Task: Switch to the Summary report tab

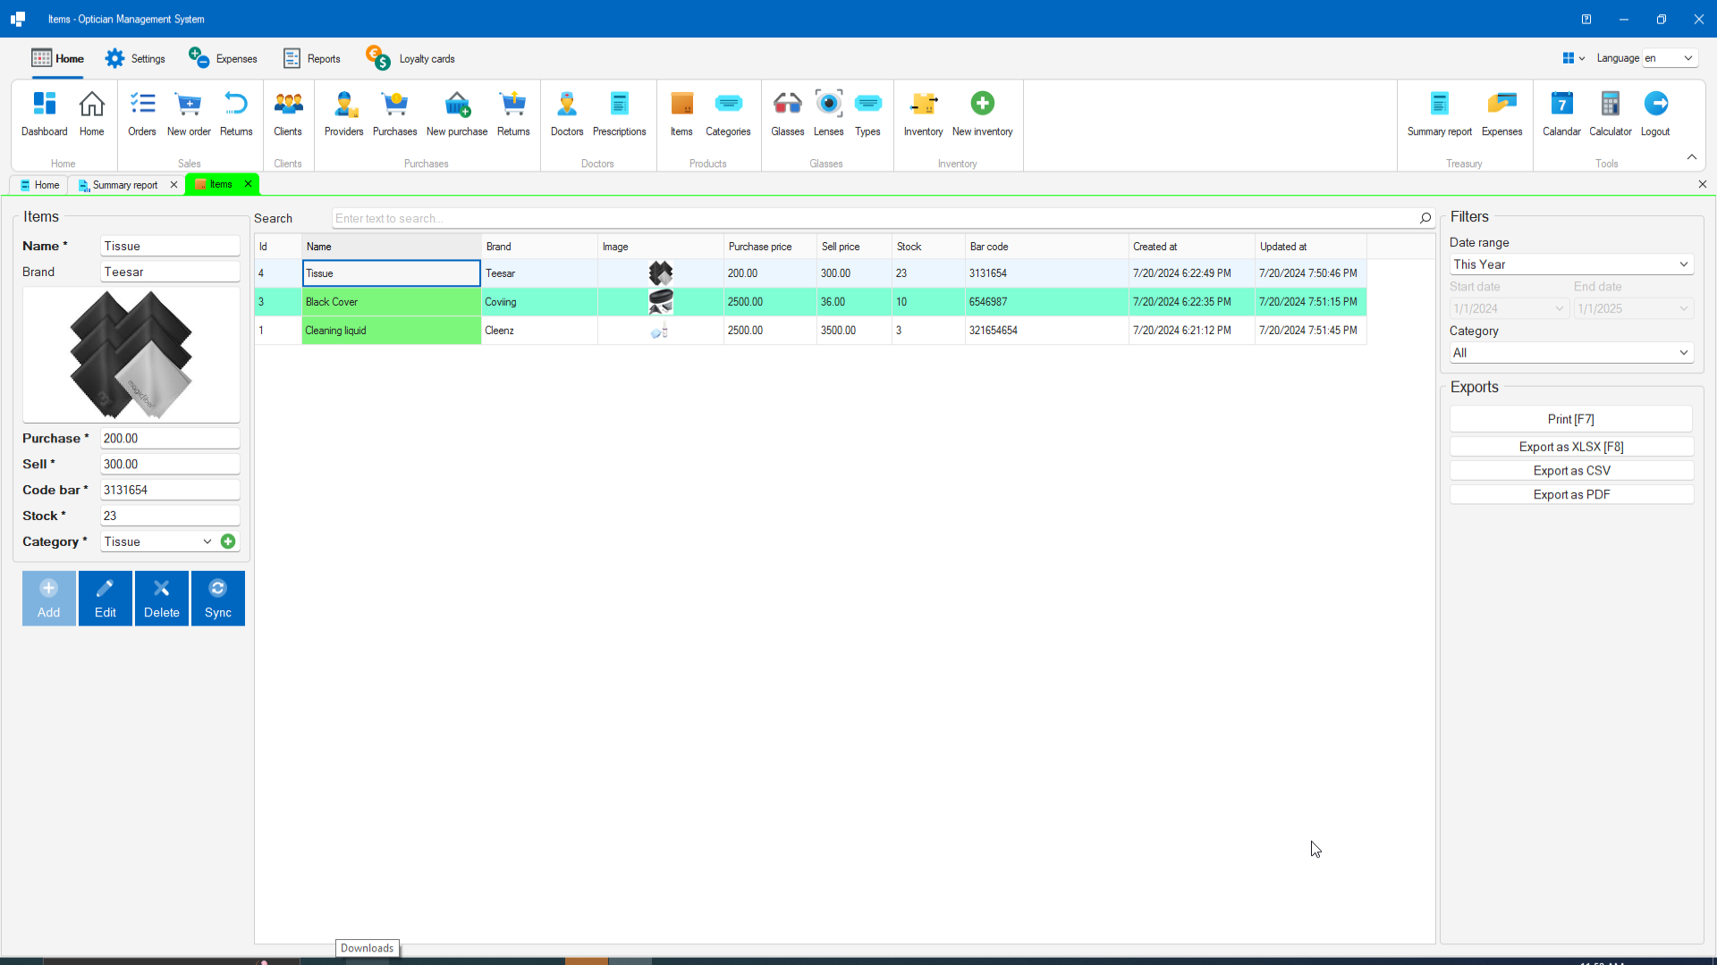Action: tap(124, 185)
